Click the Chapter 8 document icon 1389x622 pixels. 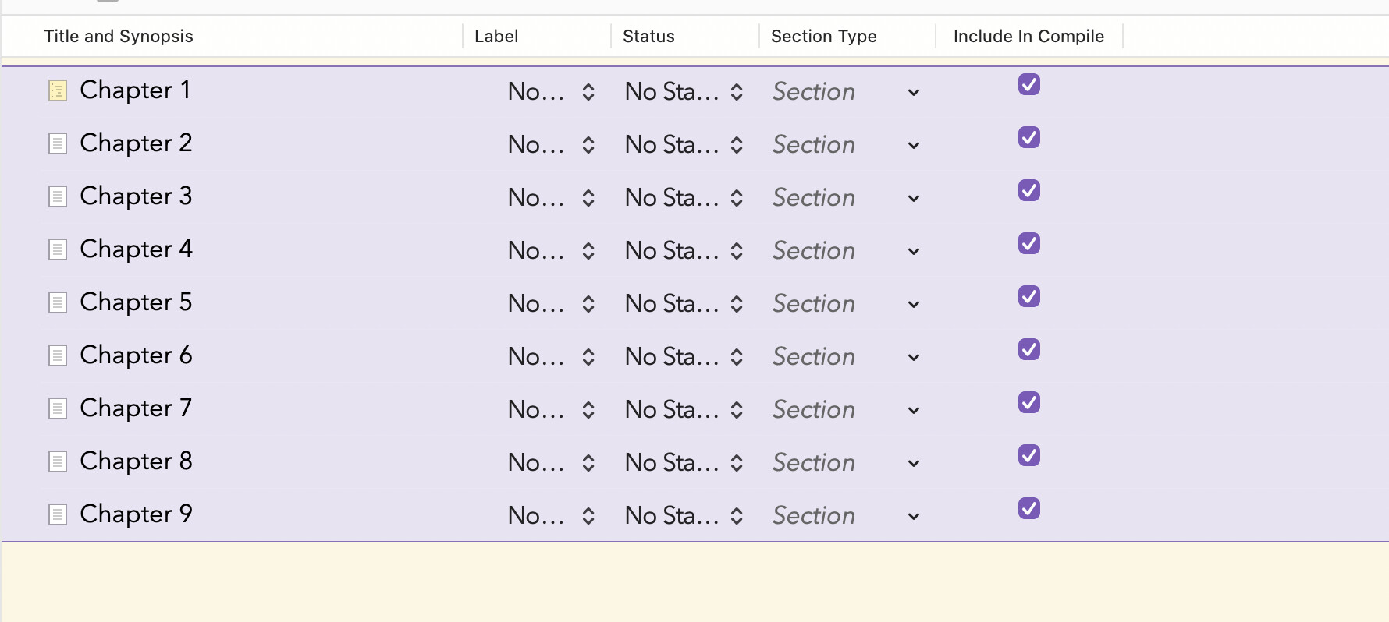[x=58, y=462]
